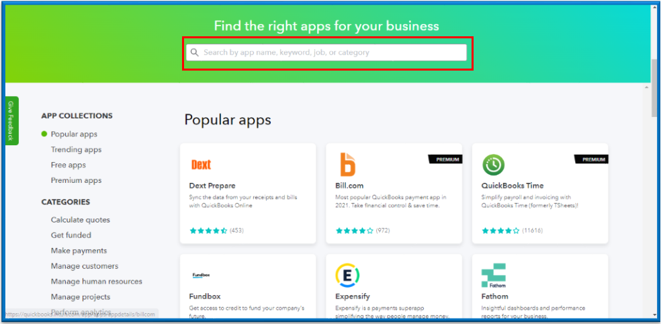This screenshot has height=324, width=661.
Task: Open the Give Feedback side tab
Action: pyautogui.click(x=11, y=120)
